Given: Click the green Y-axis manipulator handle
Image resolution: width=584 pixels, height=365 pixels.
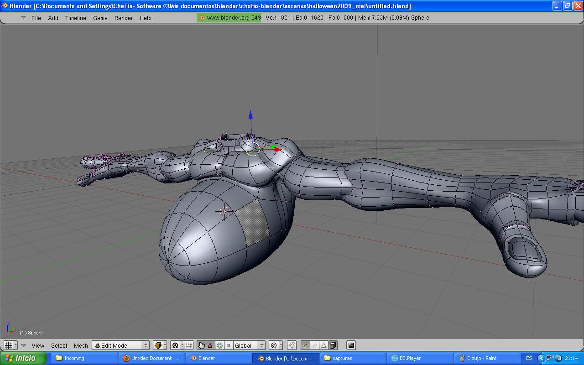Looking at the screenshot, I should [x=273, y=147].
